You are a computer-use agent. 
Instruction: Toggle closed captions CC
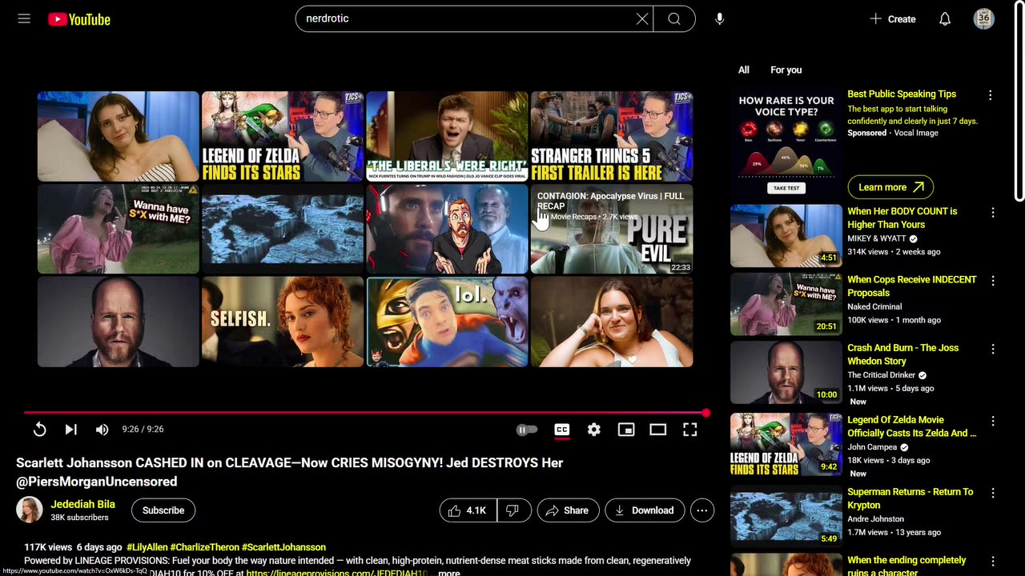click(x=562, y=430)
